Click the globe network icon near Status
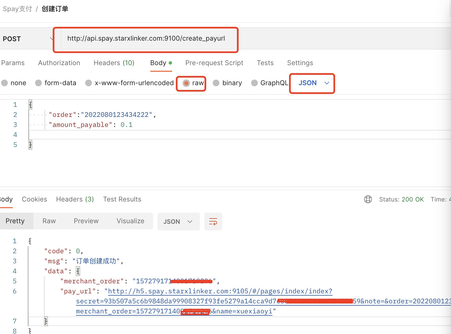The height and width of the screenshot is (334, 451). click(368, 199)
